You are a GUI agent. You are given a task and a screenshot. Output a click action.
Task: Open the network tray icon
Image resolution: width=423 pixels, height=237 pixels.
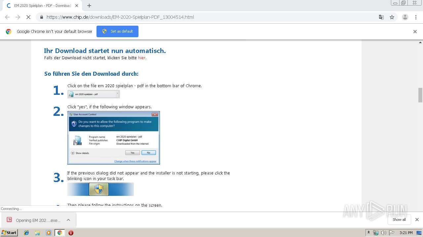376,233
